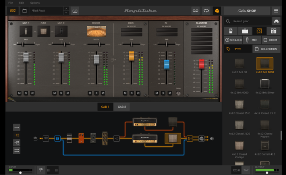
Task: Click the Search gear field
Action: [248, 21]
